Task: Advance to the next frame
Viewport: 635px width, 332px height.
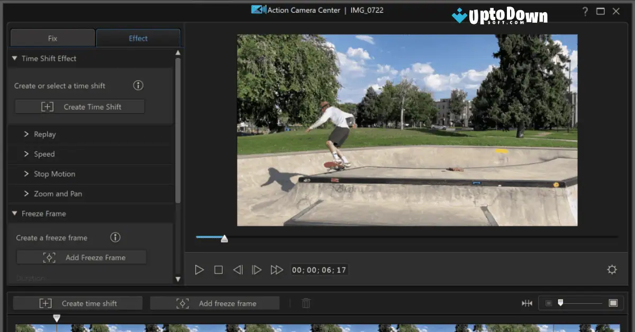Action: (x=257, y=270)
